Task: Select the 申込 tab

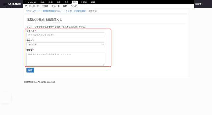Action: pyautogui.click(x=75, y=2)
